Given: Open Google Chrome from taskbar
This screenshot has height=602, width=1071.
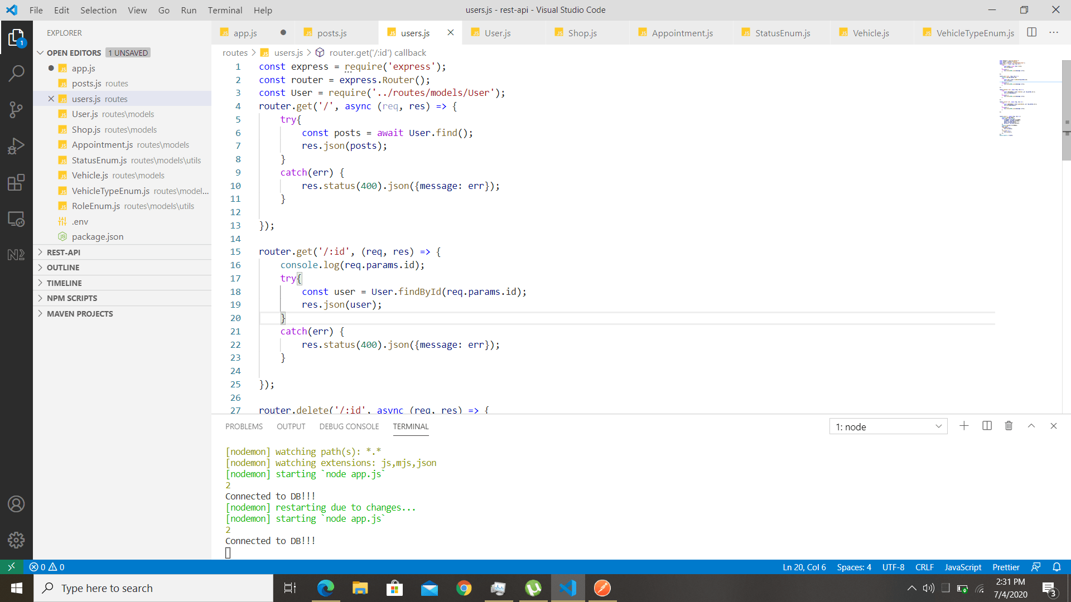Looking at the screenshot, I should click(464, 588).
